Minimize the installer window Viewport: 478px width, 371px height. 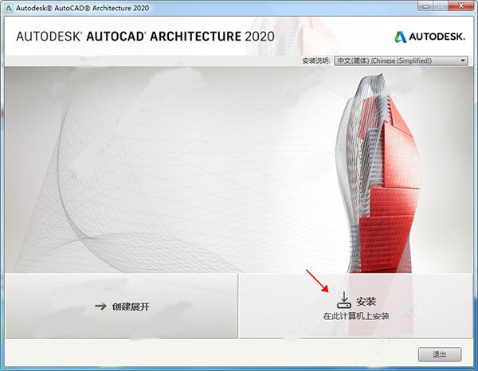pos(426,6)
